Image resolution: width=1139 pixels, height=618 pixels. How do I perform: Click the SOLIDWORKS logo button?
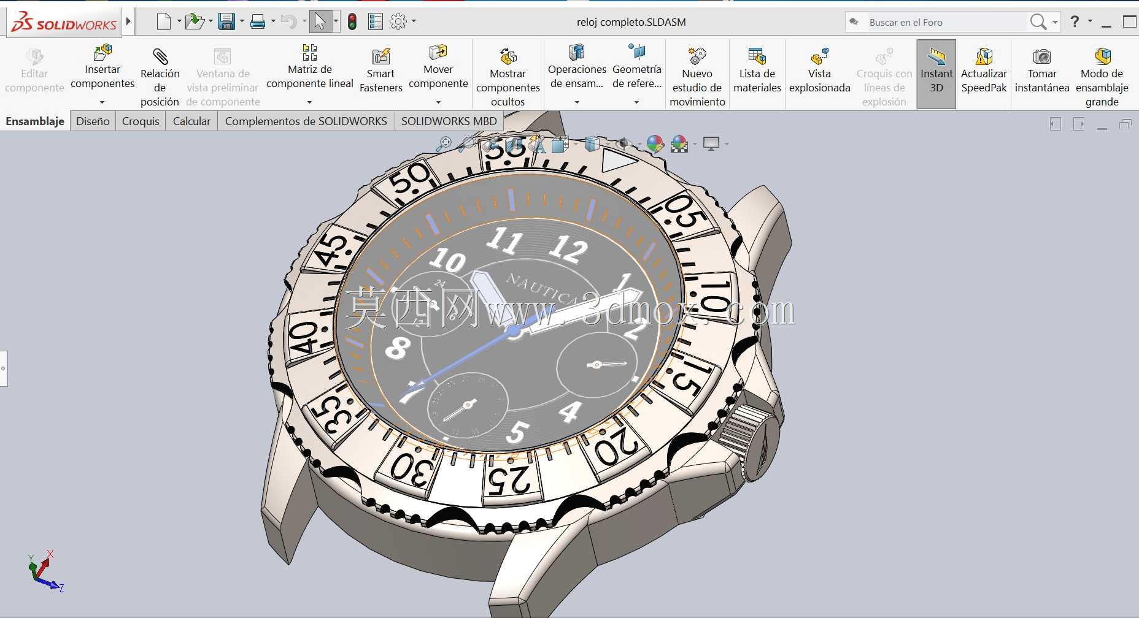coord(64,22)
